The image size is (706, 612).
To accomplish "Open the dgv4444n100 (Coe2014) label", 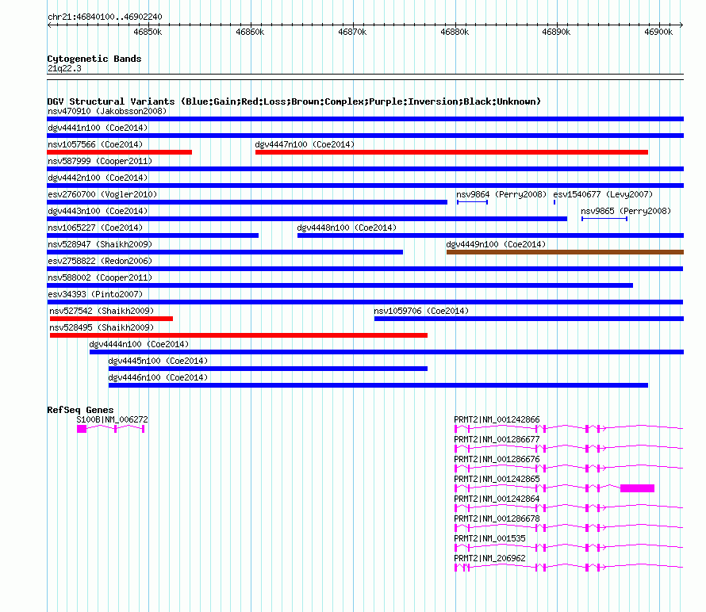I will [x=139, y=344].
